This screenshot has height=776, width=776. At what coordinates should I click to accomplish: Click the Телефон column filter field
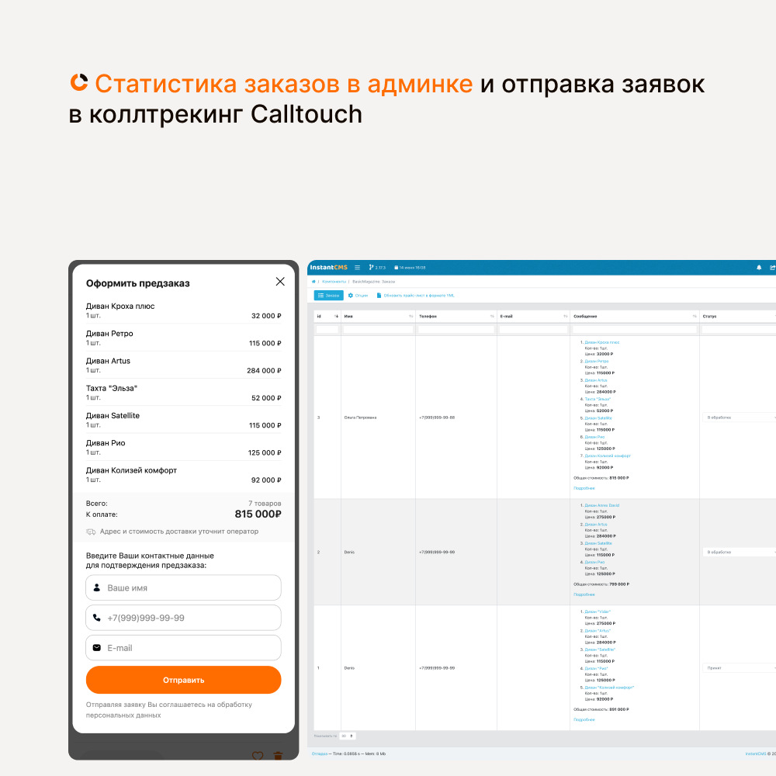(456, 329)
